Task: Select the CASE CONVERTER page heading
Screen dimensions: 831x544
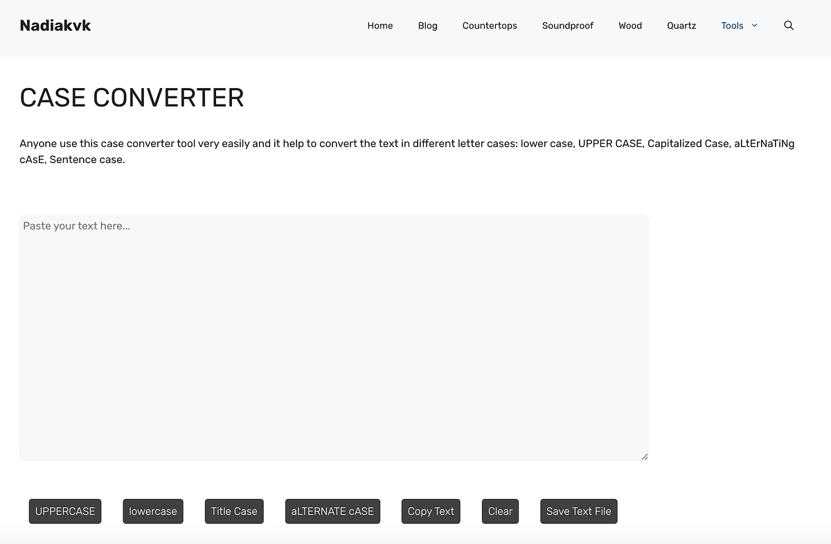Action: pos(132,98)
